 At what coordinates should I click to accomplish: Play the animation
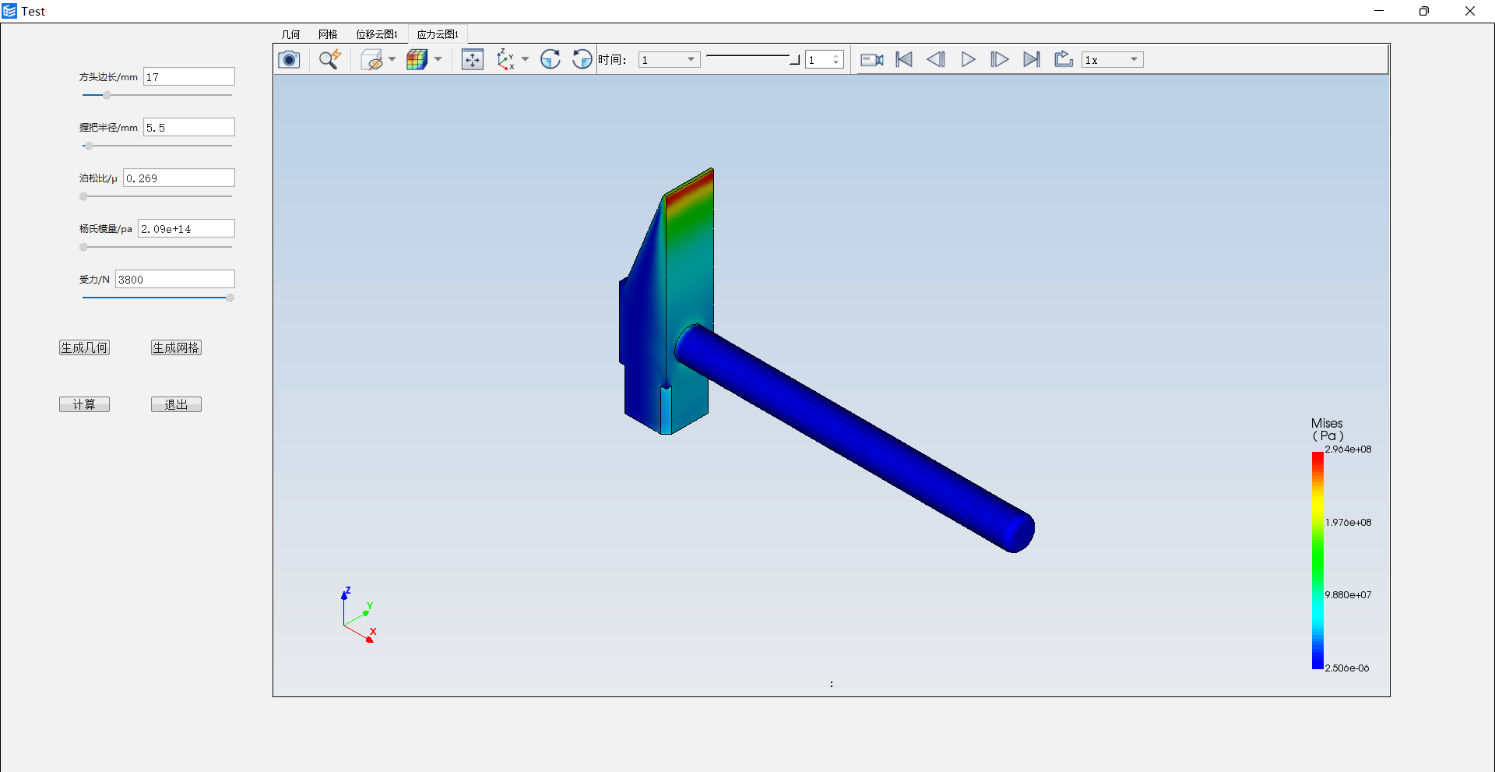[x=968, y=59]
